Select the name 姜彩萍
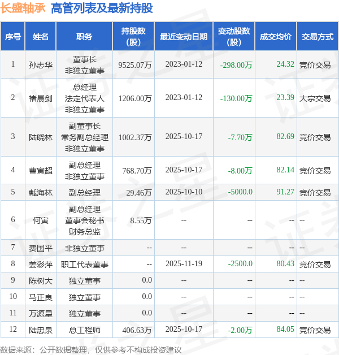 (41, 265)
